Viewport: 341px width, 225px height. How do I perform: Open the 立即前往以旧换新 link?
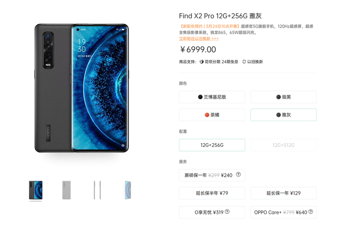[x=199, y=38]
